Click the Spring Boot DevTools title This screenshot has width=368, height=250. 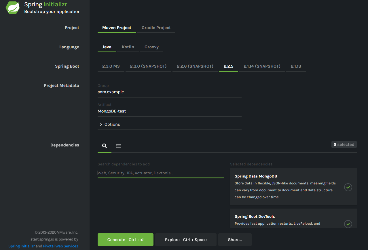[x=255, y=217]
